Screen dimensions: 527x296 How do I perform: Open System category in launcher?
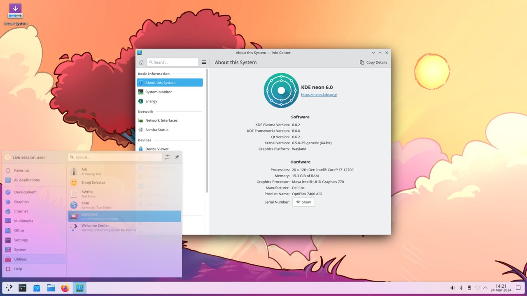coord(34,250)
